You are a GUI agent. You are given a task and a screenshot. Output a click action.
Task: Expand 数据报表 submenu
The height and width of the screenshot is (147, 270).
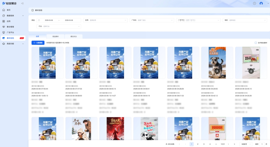[x=23, y=16]
